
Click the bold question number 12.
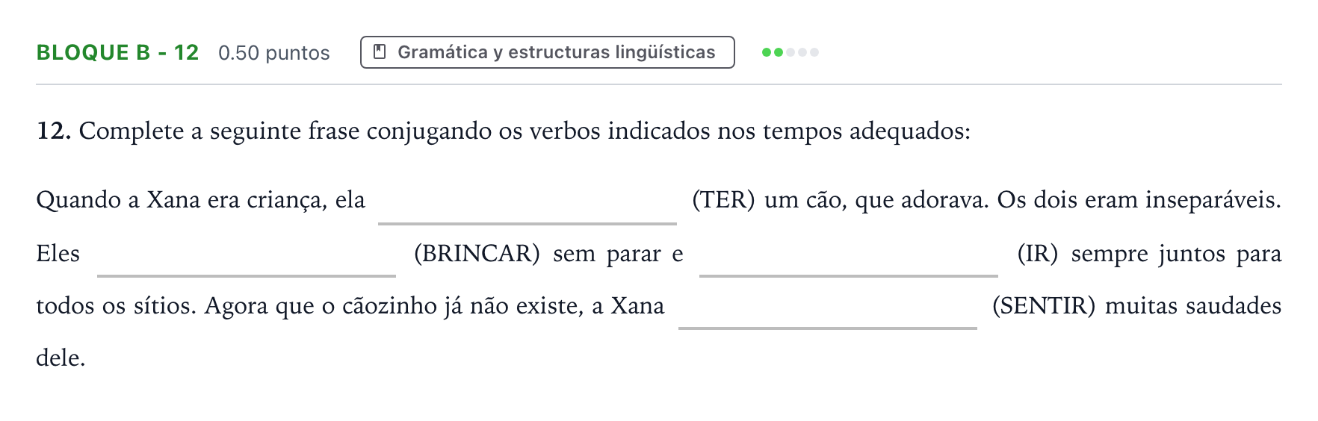pos(54,131)
